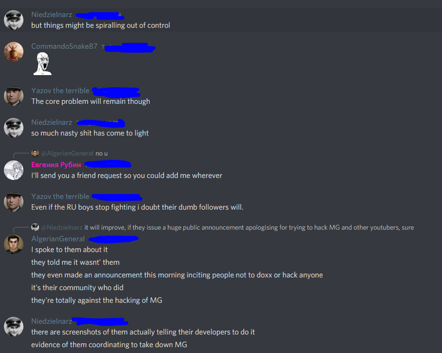
Task: Click AlgerianGeneral's large profile avatar
Action: [14, 244]
